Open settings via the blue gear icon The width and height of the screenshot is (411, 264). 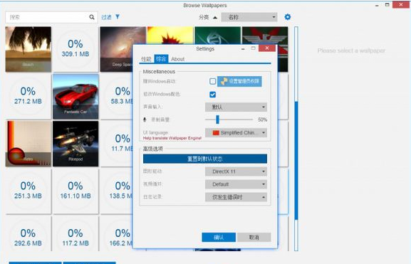pos(288,17)
